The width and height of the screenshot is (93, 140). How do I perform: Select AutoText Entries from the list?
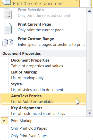click(x=43, y=99)
